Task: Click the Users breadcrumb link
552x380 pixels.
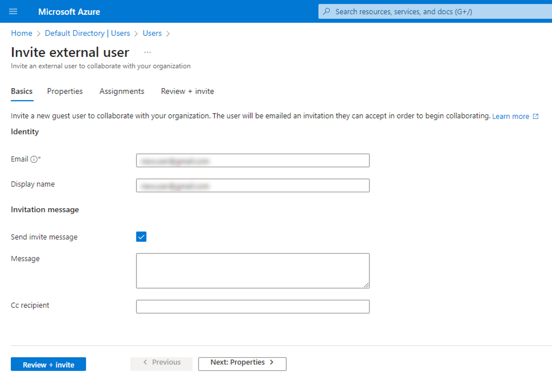Action: (152, 33)
